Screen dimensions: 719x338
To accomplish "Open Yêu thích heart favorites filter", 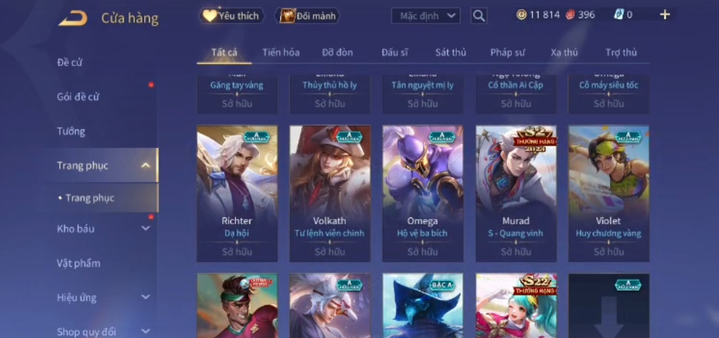I will click(x=232, y=16).
